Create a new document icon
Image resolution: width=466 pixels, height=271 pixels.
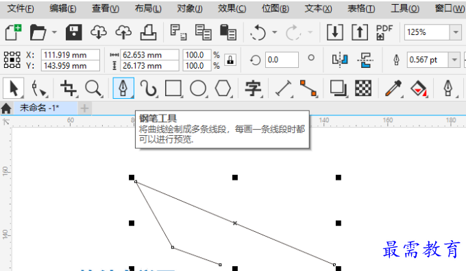point(14,32)
